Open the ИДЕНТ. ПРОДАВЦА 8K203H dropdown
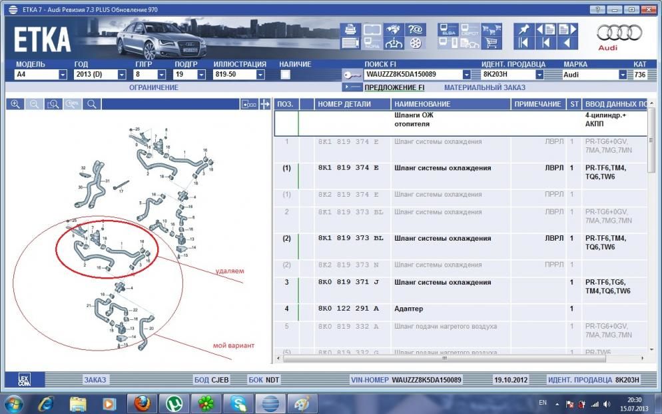The height and width of the screenshot is (414, 662). 539,75
